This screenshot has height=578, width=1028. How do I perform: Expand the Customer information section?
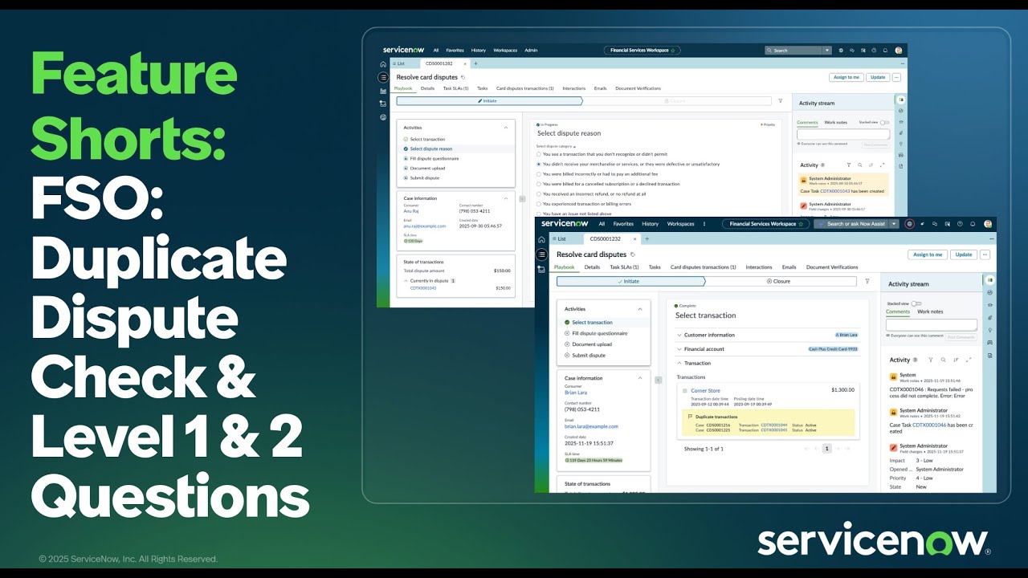coord(679,335)
